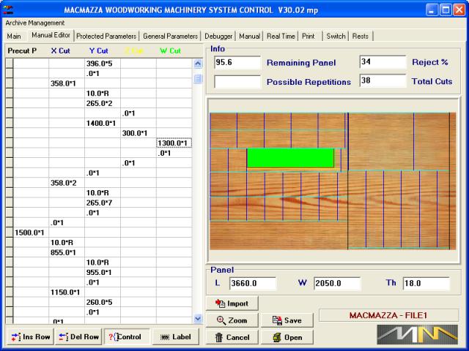Select cell 396.0*5 in Y Cut column
Viewport: 469px width, 351px height.
[103, 64]
